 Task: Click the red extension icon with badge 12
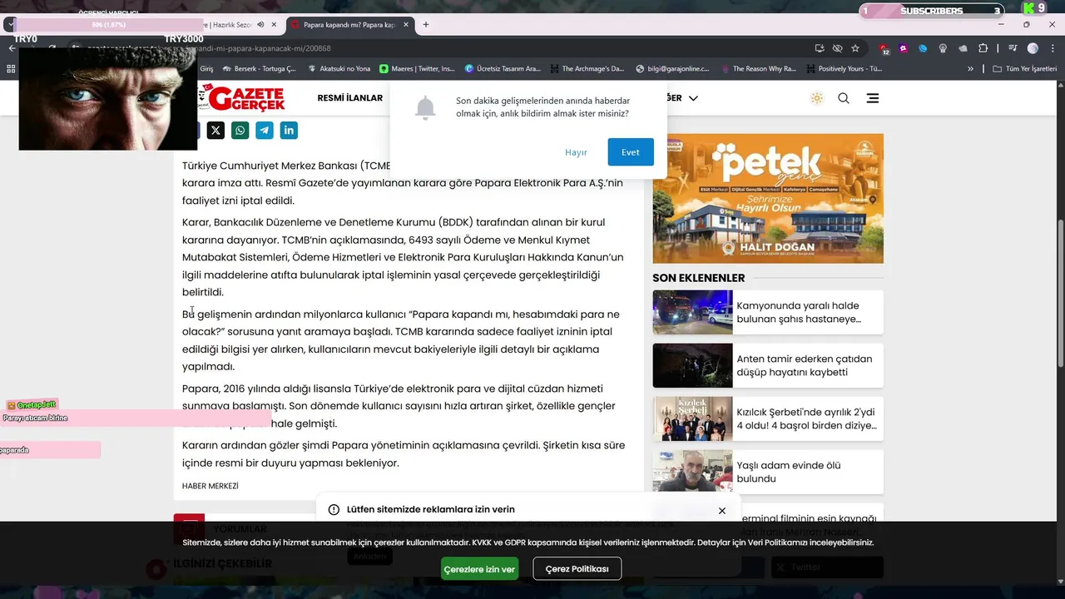(x=884, y=48)
